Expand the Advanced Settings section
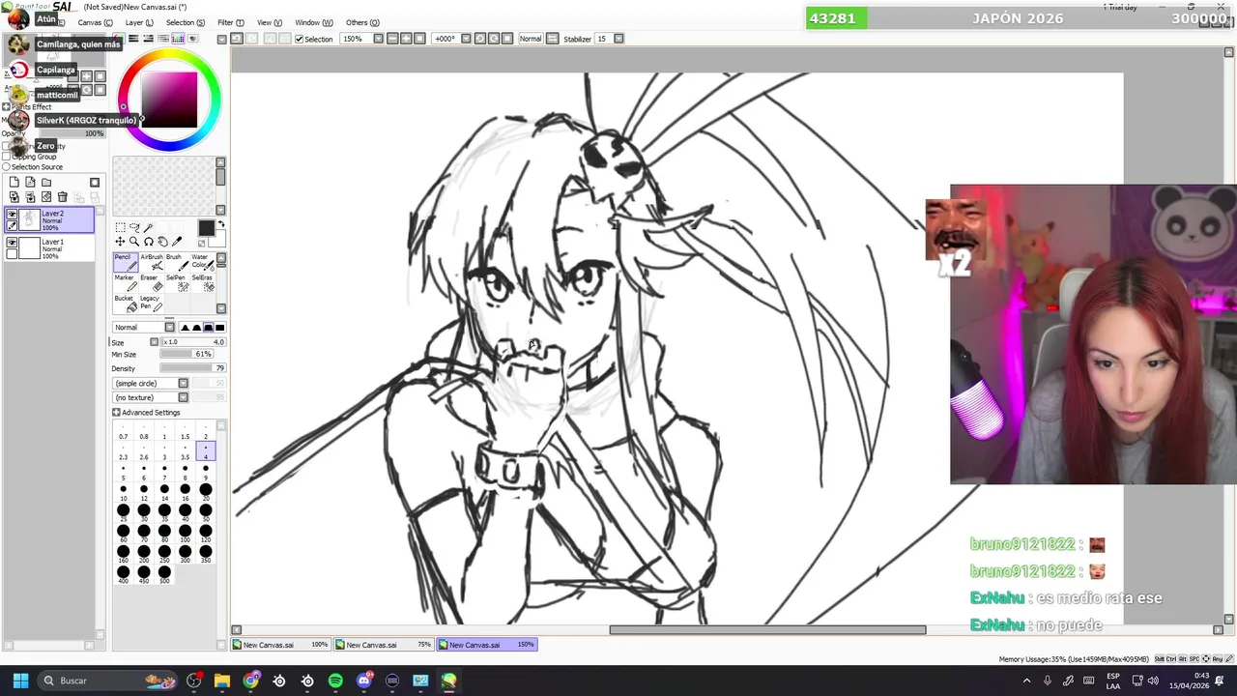Viewport: 1237px width, 696px height. [116, 413]
